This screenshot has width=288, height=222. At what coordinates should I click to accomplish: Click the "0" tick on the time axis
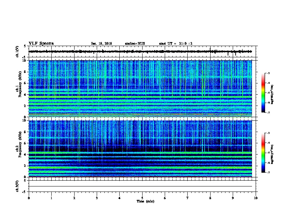[x=29, y=198]
